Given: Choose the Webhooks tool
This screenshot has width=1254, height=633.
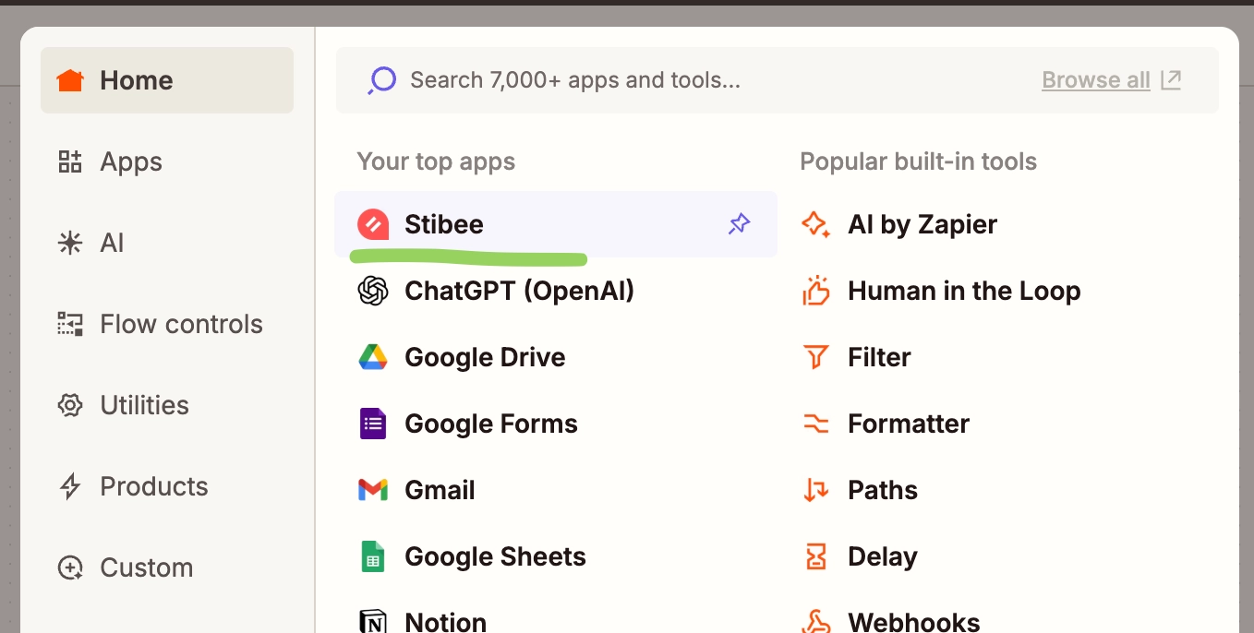Looking at the screenshot, I should click(x=913, y=621).
